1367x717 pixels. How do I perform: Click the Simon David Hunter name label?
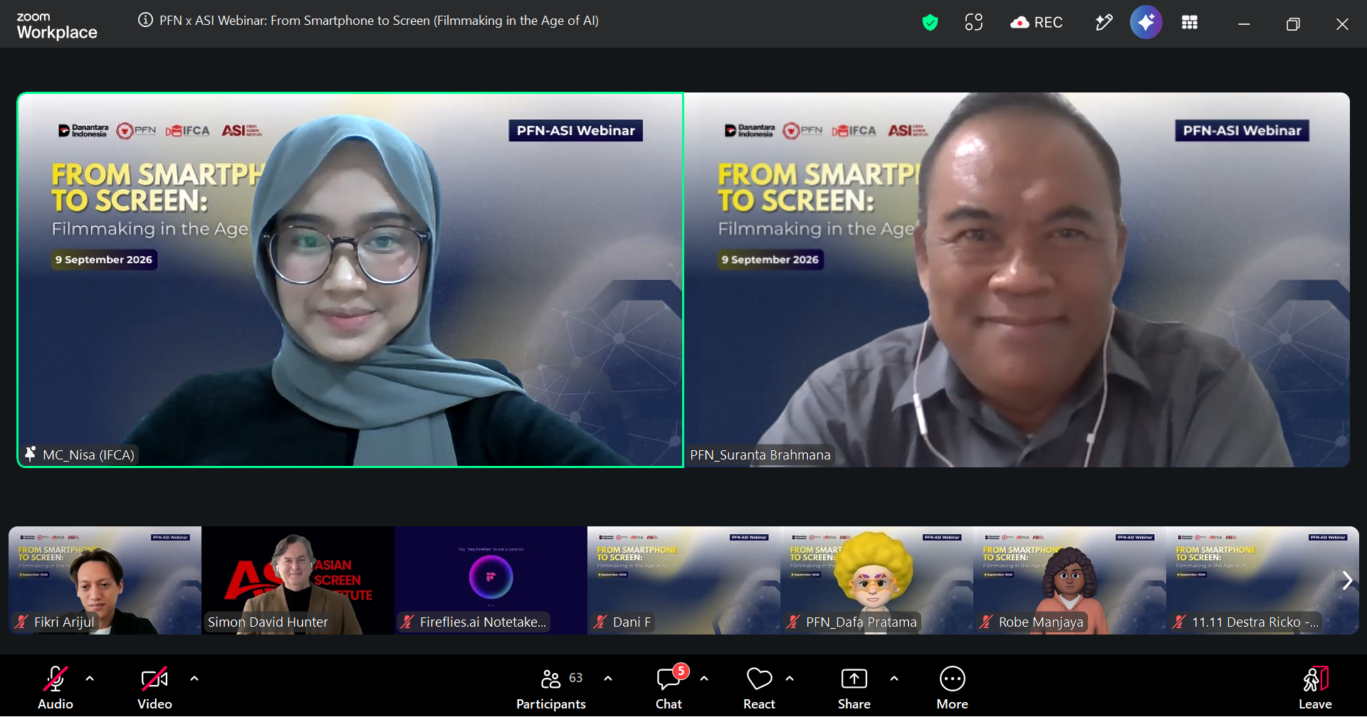pos(268,622)
